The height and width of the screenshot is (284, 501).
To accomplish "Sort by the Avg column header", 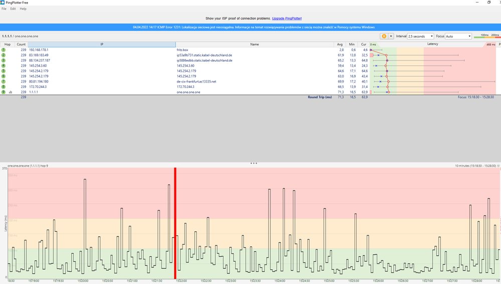I will click(340, 44).
